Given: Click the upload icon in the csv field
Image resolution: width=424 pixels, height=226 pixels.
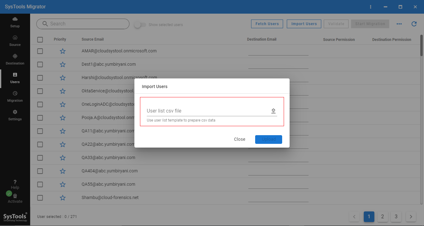Looking at the screenshot, I should pos(273,110).
